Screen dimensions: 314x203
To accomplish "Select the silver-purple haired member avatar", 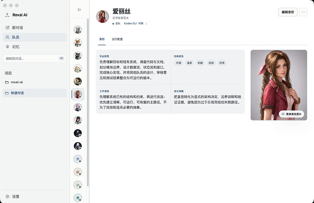I will point(78,107).
